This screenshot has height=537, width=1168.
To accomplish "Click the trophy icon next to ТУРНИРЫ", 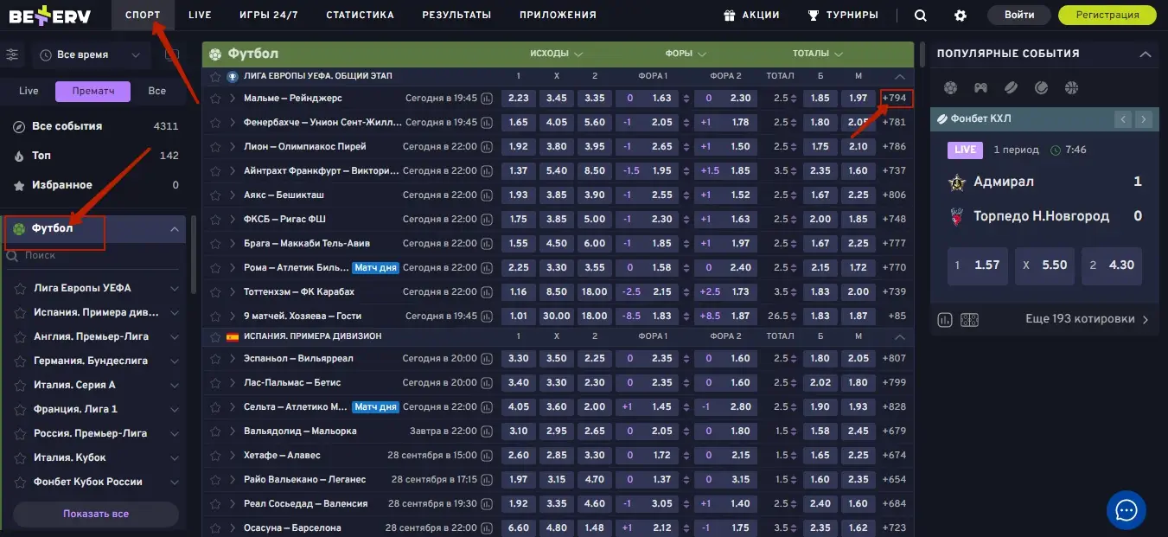I will pyautogui.click(x=813, y=15).
